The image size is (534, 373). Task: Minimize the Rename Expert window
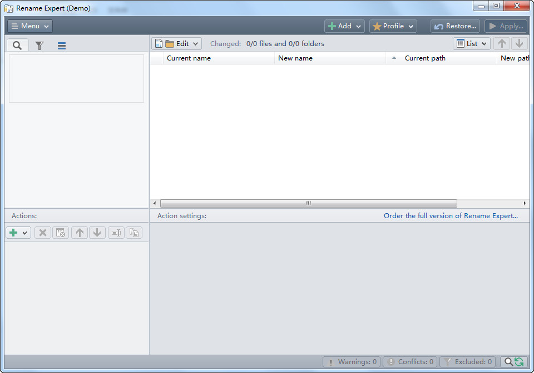click(x=481, y=6)
